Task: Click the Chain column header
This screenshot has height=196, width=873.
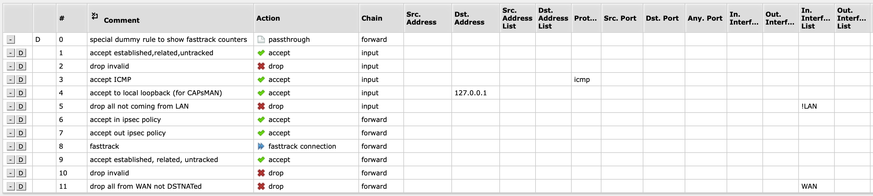Action: [372, 18]
